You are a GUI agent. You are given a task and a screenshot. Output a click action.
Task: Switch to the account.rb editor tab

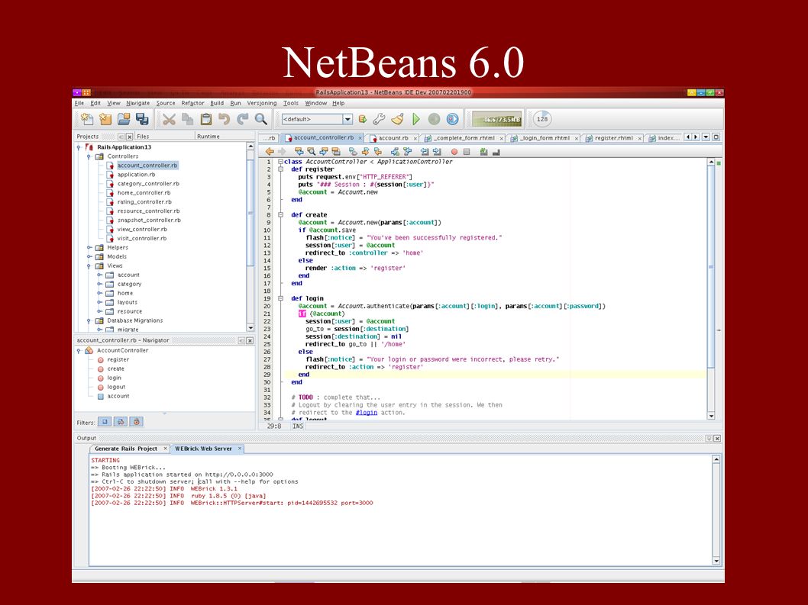[x=393, y=138]
